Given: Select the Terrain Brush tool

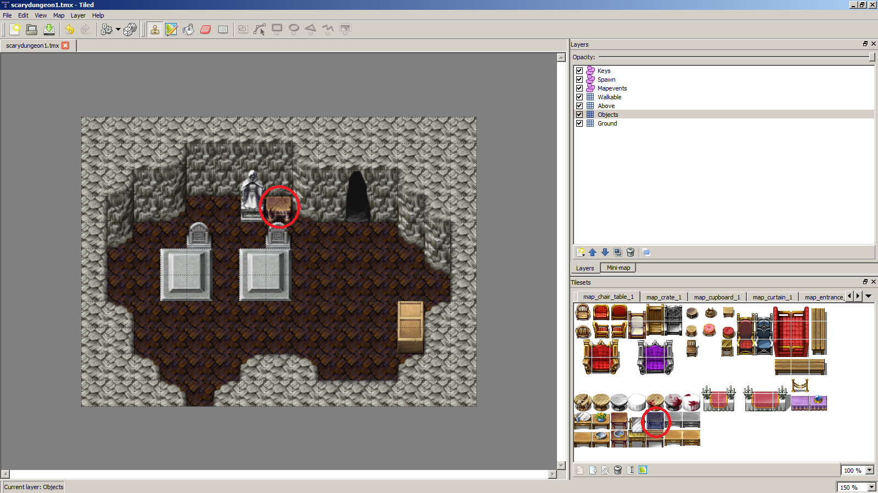Looking at the screenshot, I should click(172, 29).
